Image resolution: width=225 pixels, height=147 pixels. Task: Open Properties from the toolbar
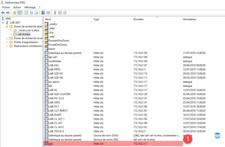[x=26, y=13]
